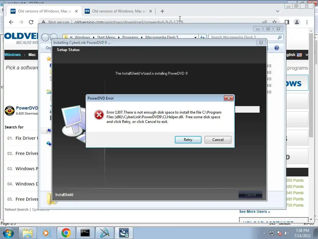Image resolution: width=318 pixels, height=239 pixels.
Task: Click the Chrome icon on the taskbar
Action: coord(66,233)
